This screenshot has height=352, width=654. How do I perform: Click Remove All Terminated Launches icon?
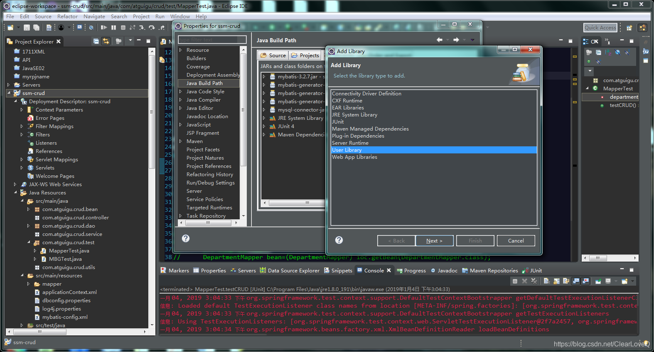tap(534, 281)
